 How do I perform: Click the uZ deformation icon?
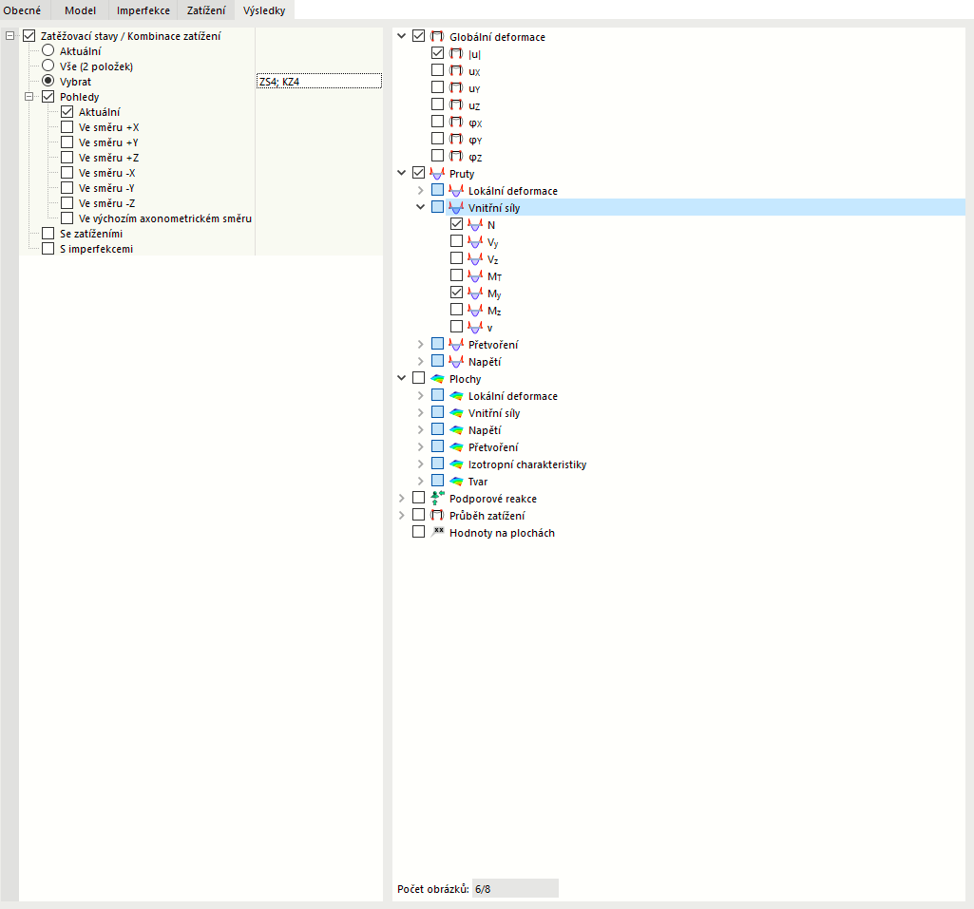click(x=456, y=104)
